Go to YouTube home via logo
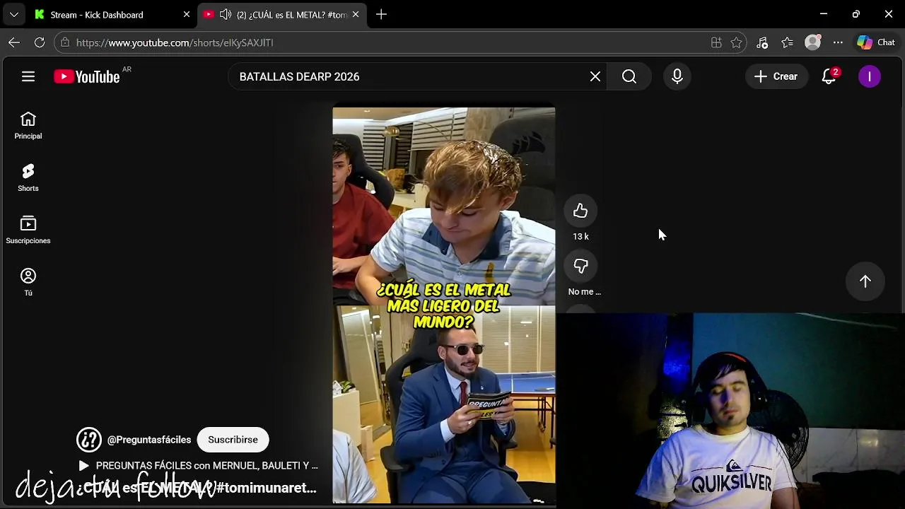 click(x=87, y=76)
